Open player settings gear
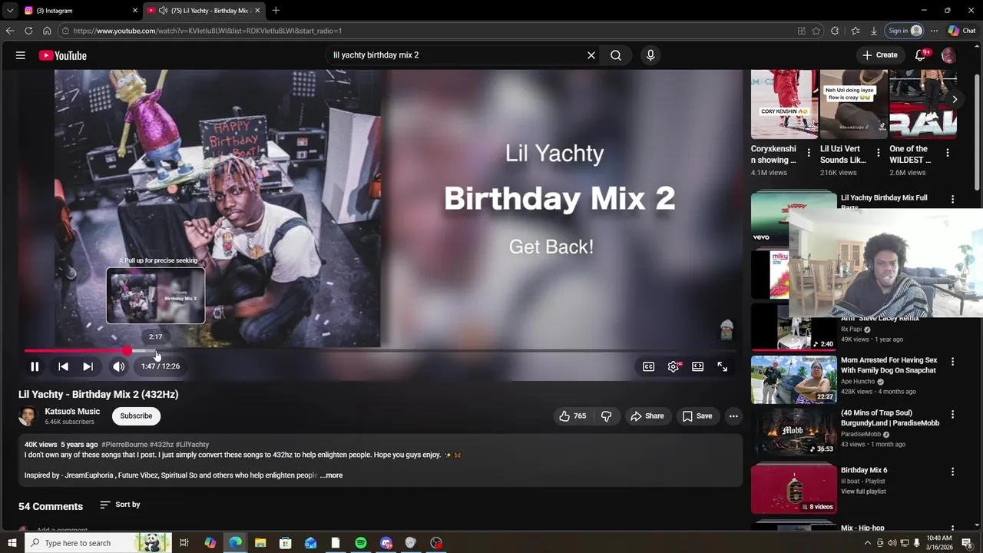This screenshot has width=983, height=553. (674, 366)
